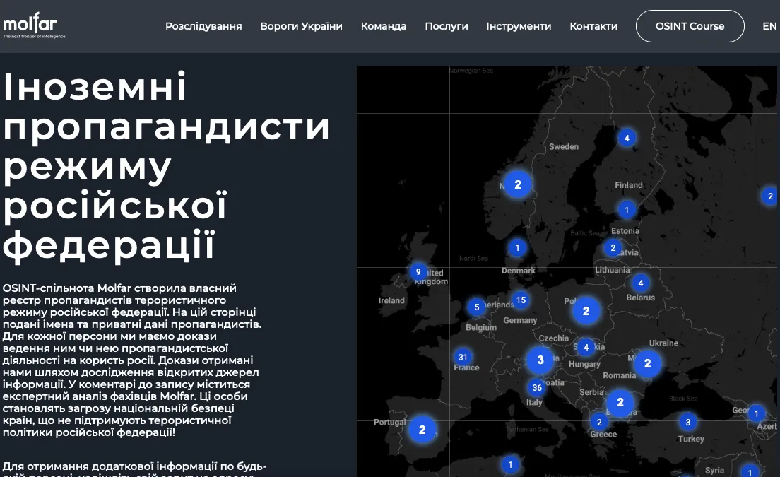This screenshot has width=780, height=477.
Task: Open the Вороги України menu item
Action: 301,26
